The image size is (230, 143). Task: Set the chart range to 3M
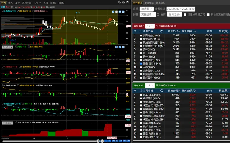(x=113, y=141)
